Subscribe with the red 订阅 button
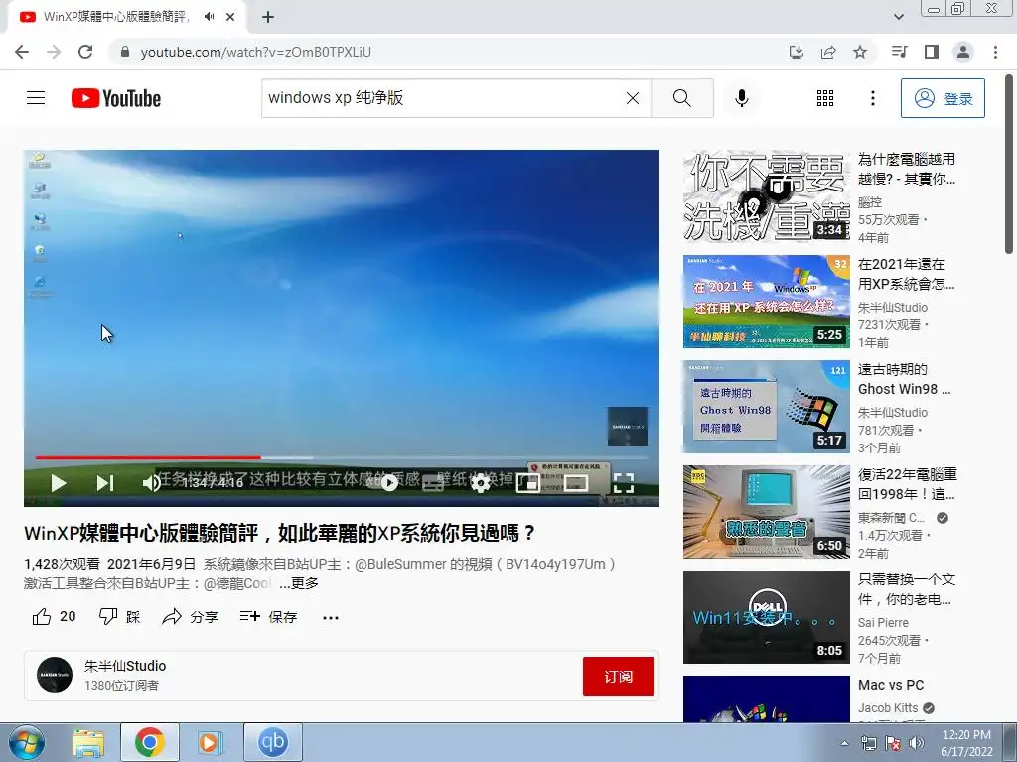The height and width of the screenshot is (762, 1017). tap(618, 677)
